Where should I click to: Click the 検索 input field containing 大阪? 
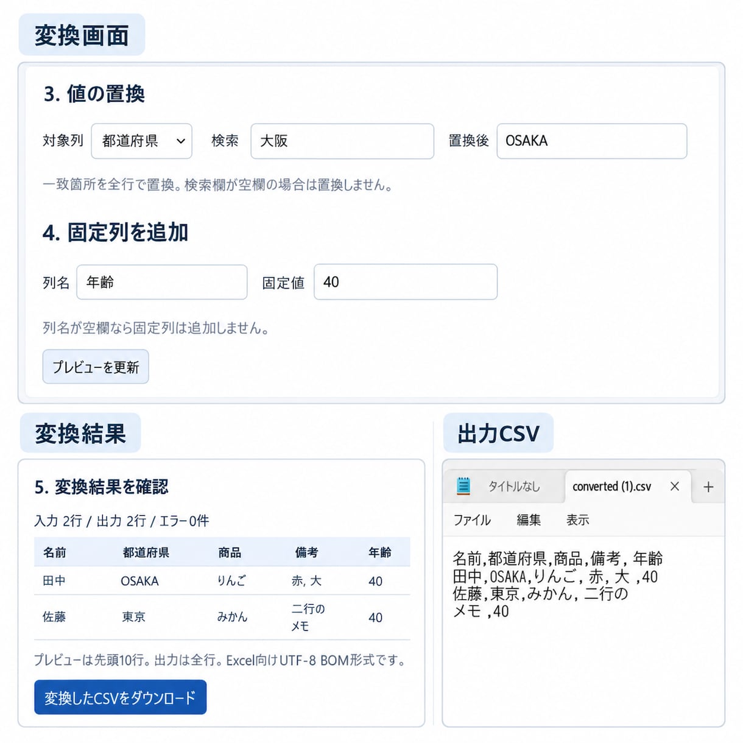342,141
